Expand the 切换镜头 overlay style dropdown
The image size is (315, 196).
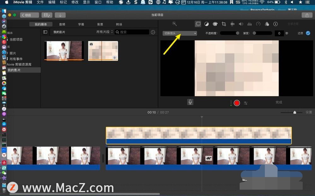[180, 33]
